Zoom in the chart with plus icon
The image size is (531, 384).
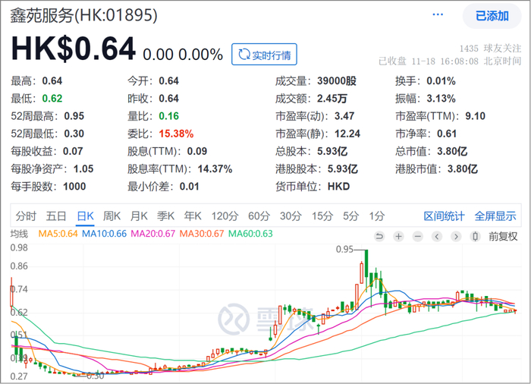pyautogui.click(x=398, y=236)
